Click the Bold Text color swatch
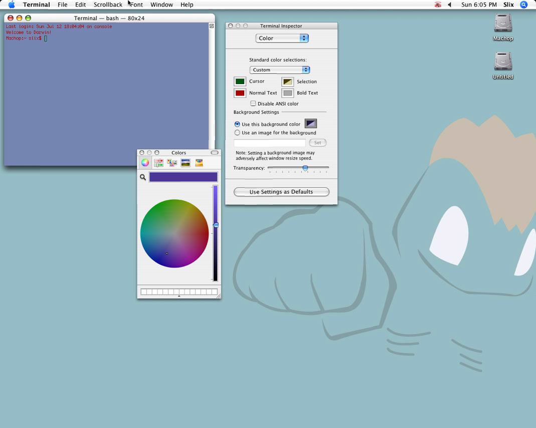536x428 pixels. click(x=287, y=93)
